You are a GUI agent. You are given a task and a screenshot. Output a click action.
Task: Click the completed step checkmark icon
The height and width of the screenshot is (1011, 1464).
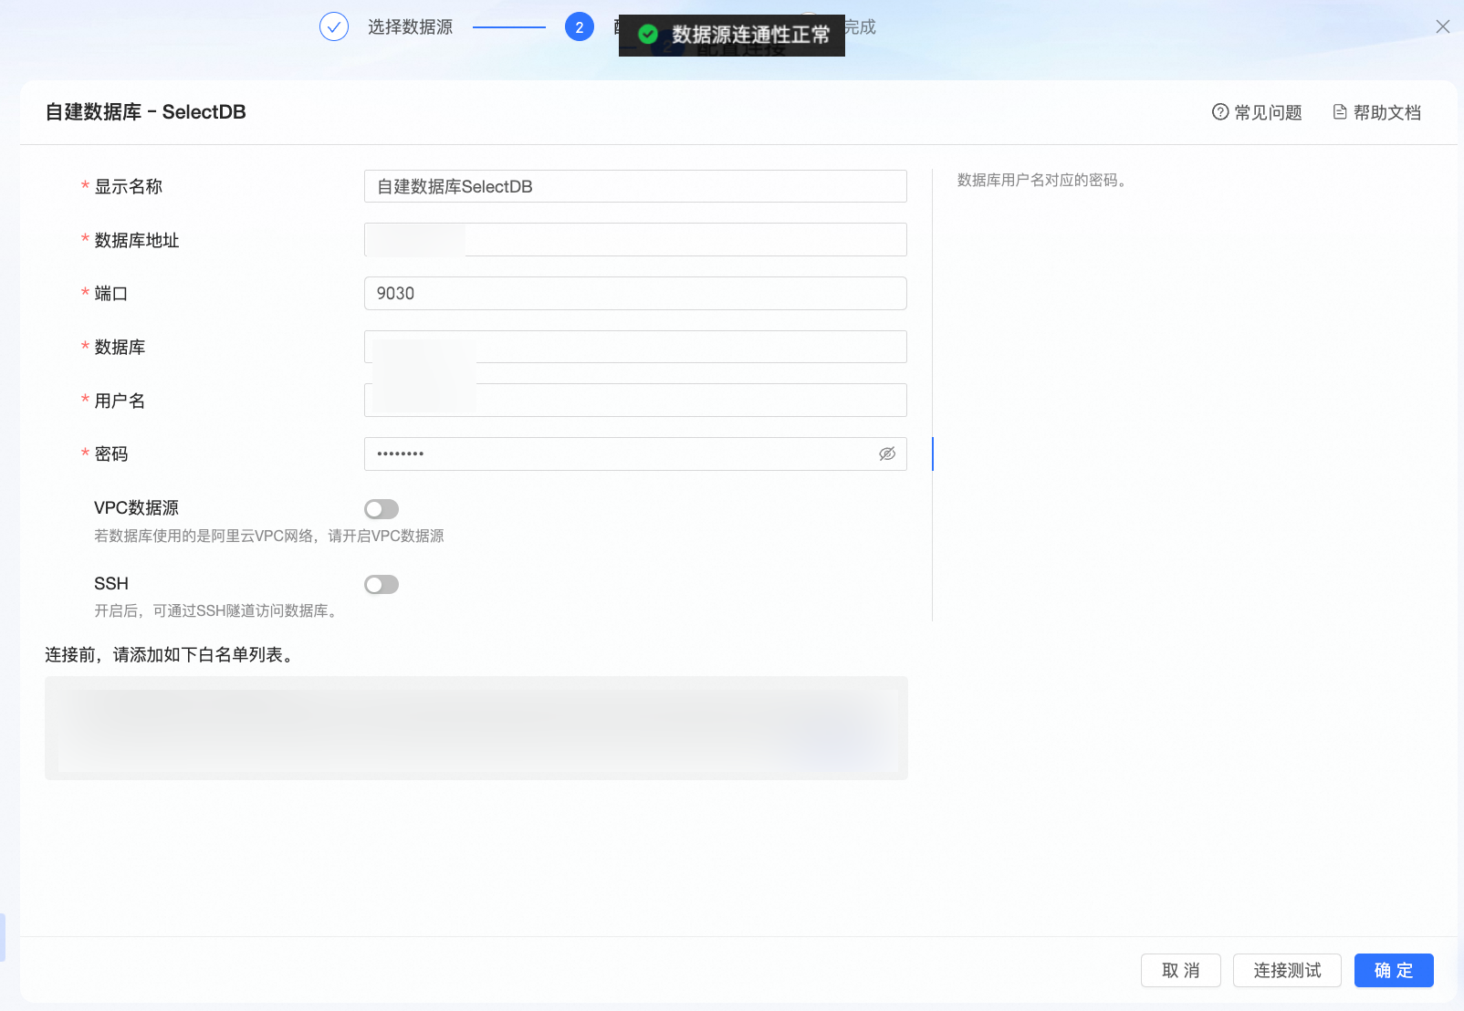(x=334, y=27)
